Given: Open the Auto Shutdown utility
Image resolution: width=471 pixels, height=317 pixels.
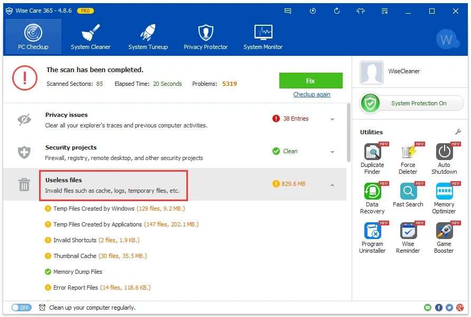Looking at the screenshot, I should coord(444,159).
